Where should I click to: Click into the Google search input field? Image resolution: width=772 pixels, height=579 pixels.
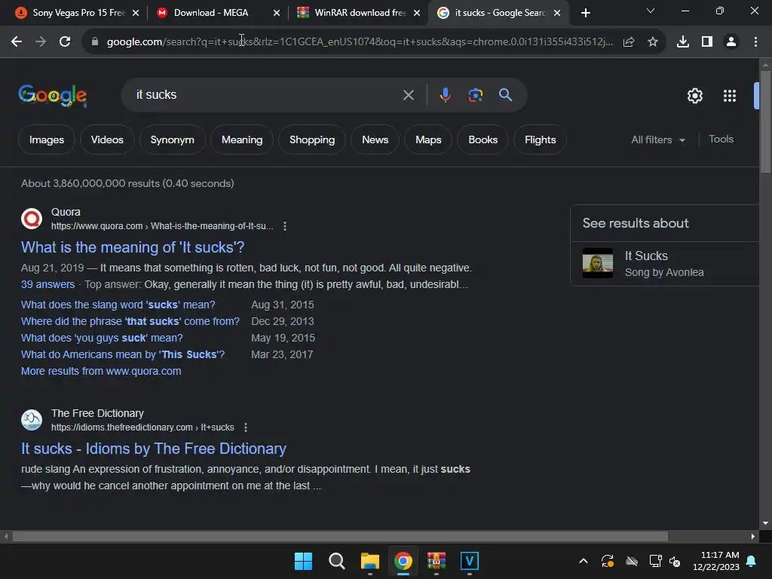click(266, 95)
